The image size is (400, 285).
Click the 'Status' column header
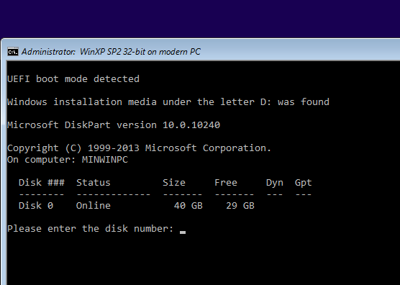(94, 183)
